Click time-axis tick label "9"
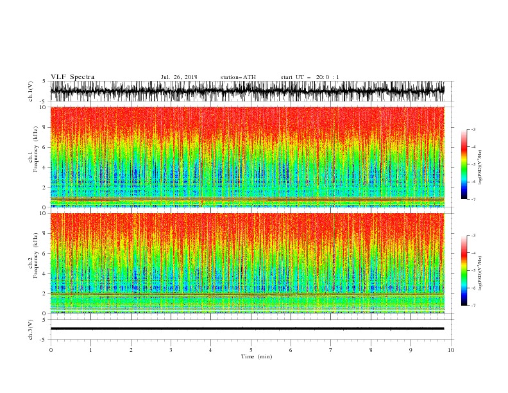508x393 pixels. click(x=411, y=350)
